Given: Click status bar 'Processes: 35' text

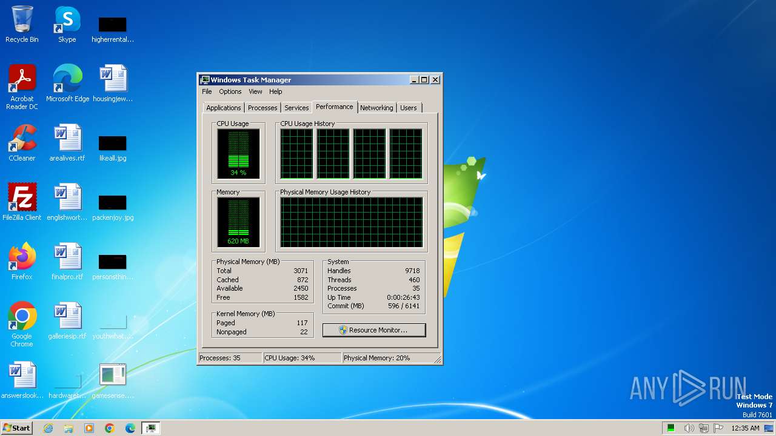Looking at the screenshot, I should 220,358.
